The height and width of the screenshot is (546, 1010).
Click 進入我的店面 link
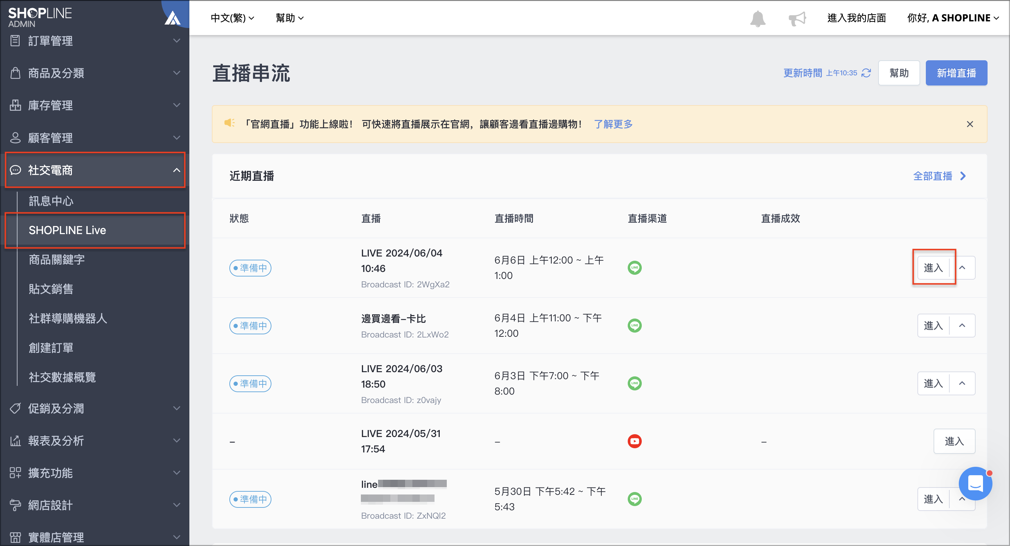pos(856,18)
